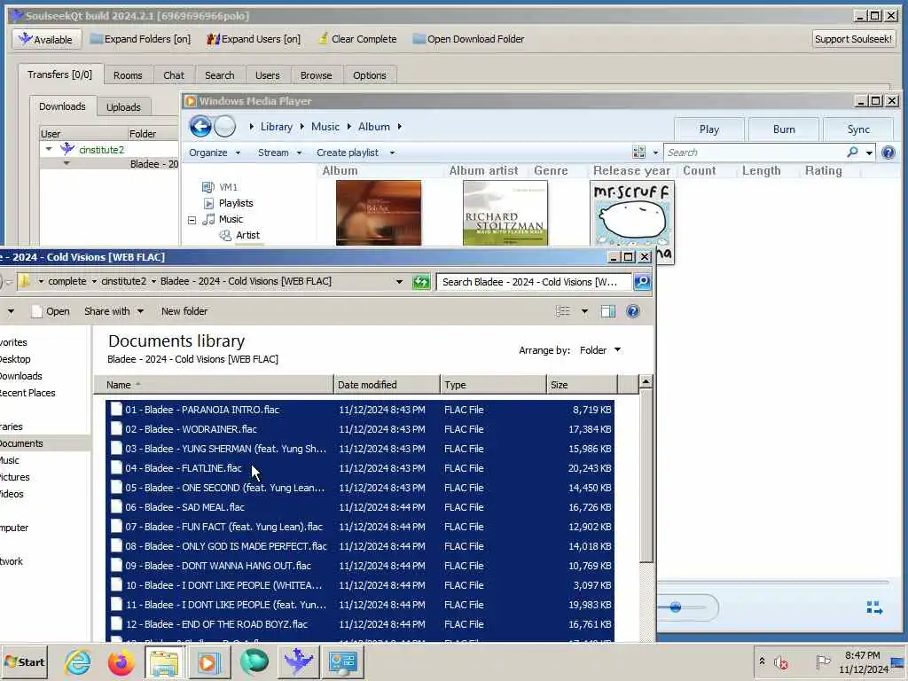Open Internet Explorer from the taskbar
Screen dimensions: 908x681
coord(77,661)
